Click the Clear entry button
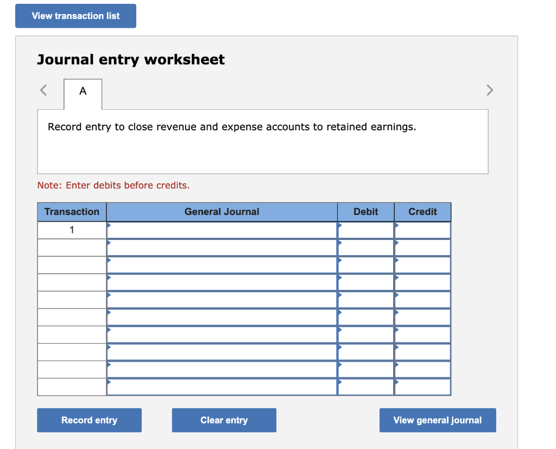 coord(224,420)
